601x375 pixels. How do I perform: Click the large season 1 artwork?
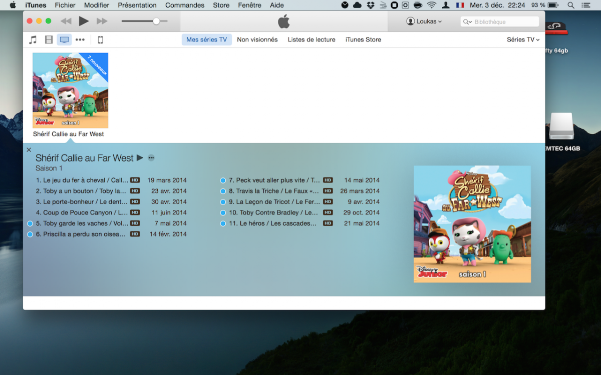[472, 224]
